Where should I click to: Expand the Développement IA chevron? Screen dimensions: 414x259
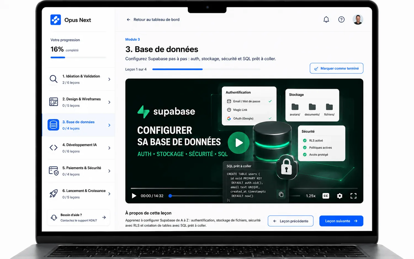tap(109, 148)
